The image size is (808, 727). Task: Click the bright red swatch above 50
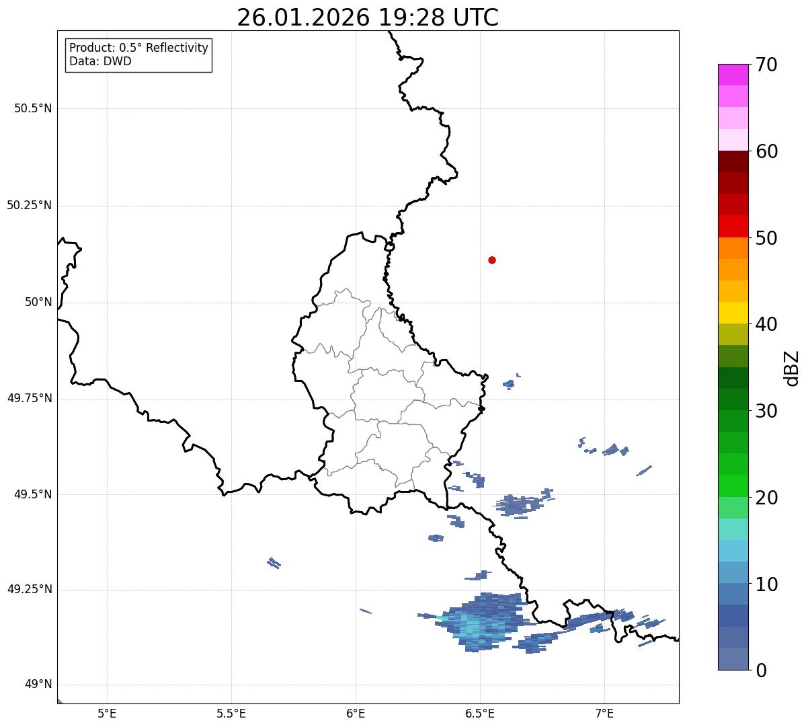point(733,226)
